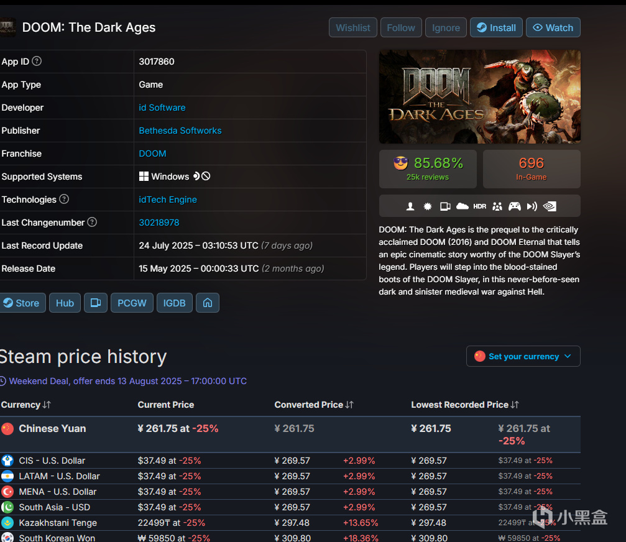Click the devices icon button next to Hub
626x542 pixels.
coord(95,303)
